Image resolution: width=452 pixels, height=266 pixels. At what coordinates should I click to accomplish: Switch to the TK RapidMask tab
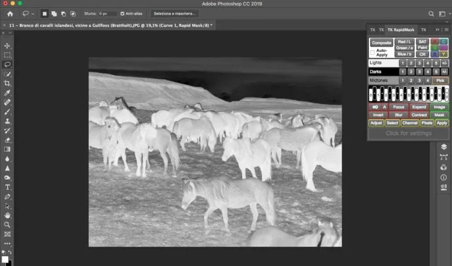(x=401, y=29)
